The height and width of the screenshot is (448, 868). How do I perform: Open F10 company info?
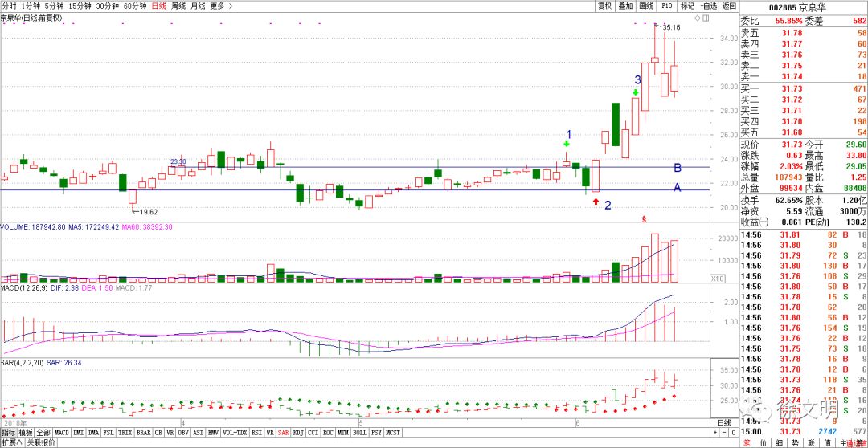click(667, 6)
